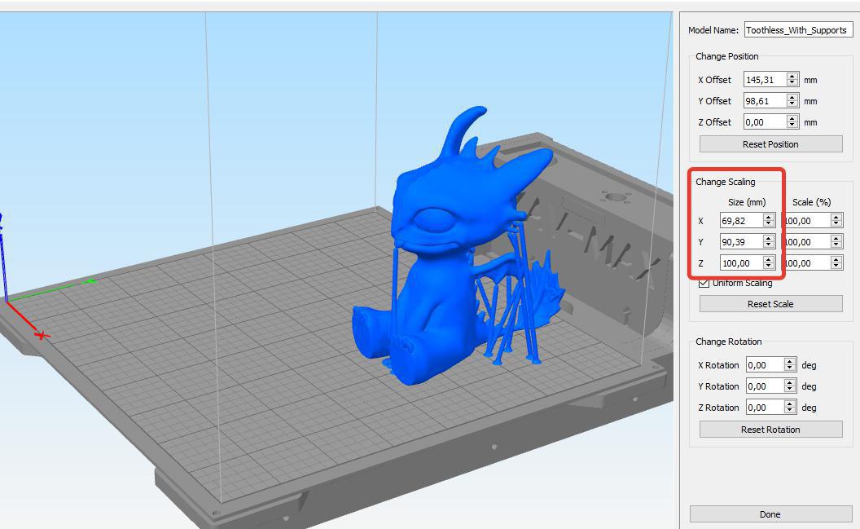Decrease X Offset with its down arrow
The image size is (860, 529).
(x=792, y=83)
